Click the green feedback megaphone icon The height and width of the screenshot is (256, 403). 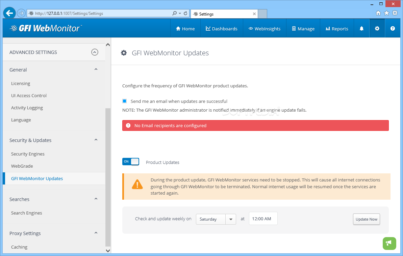(389, 243)
